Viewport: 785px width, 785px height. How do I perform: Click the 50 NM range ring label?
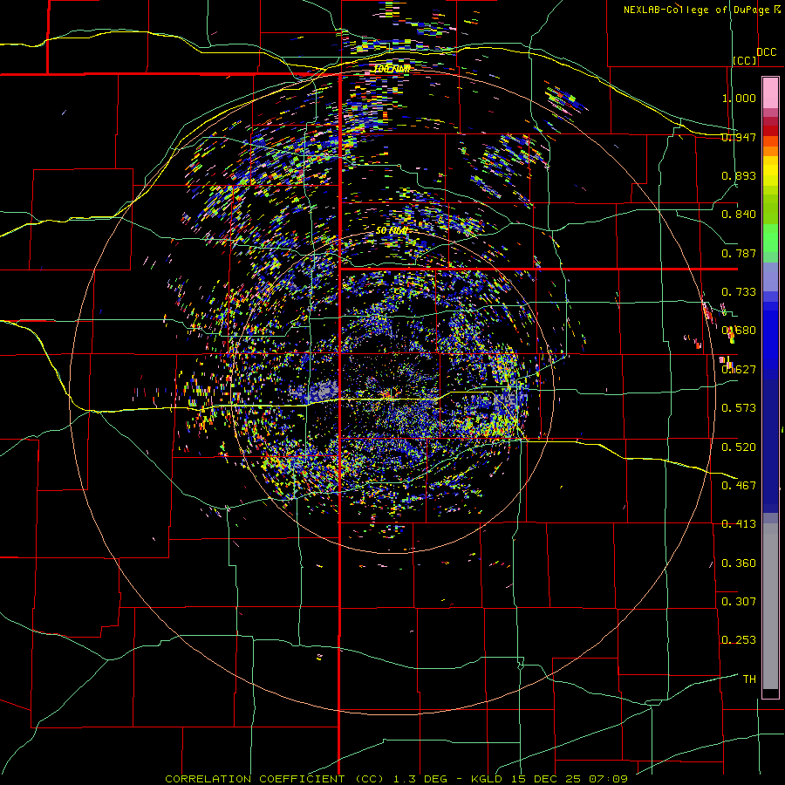click(392, 230)
